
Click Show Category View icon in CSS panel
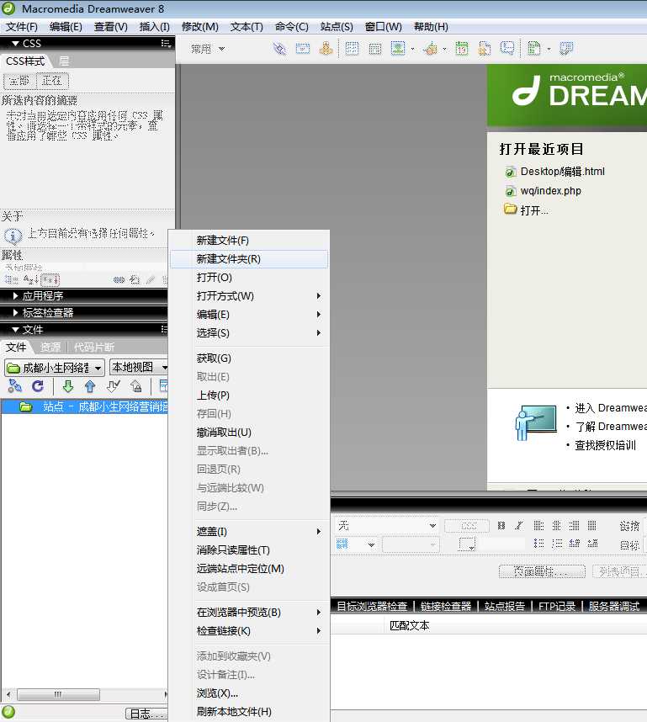11,279
